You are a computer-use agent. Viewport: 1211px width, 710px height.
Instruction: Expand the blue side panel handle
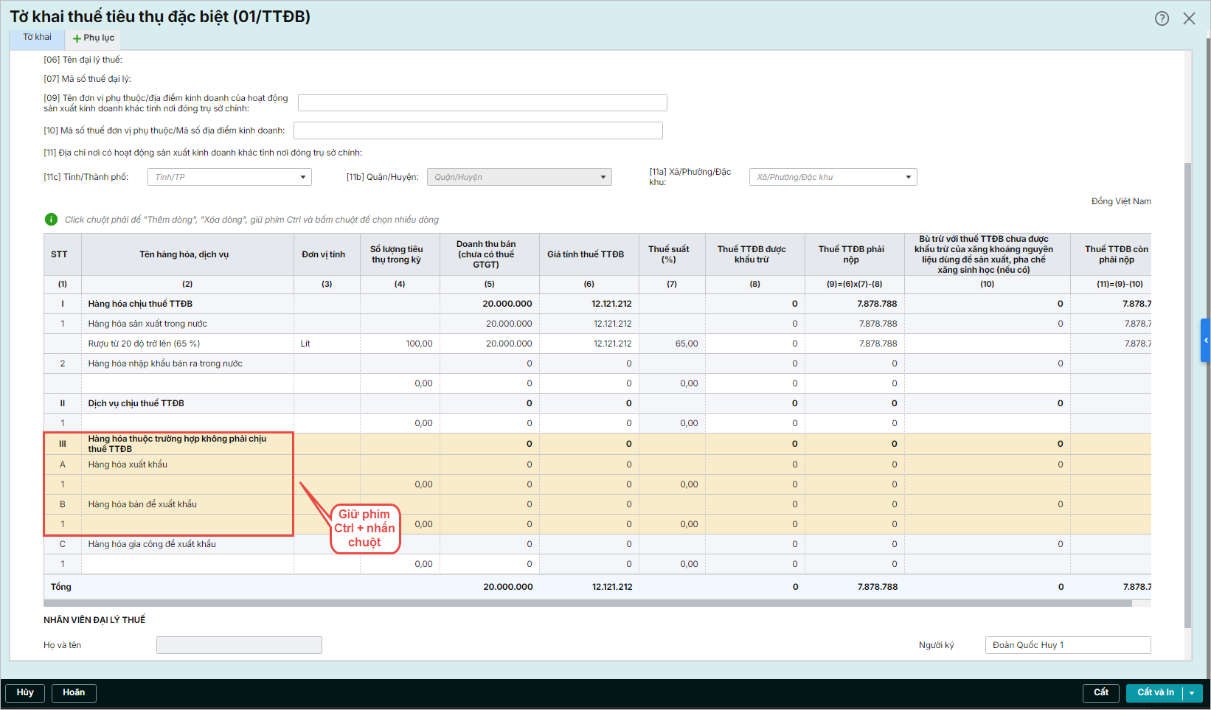click(1206, 340)
